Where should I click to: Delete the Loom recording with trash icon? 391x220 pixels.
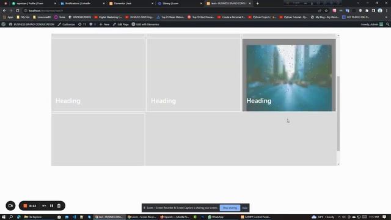click(59, 206)
